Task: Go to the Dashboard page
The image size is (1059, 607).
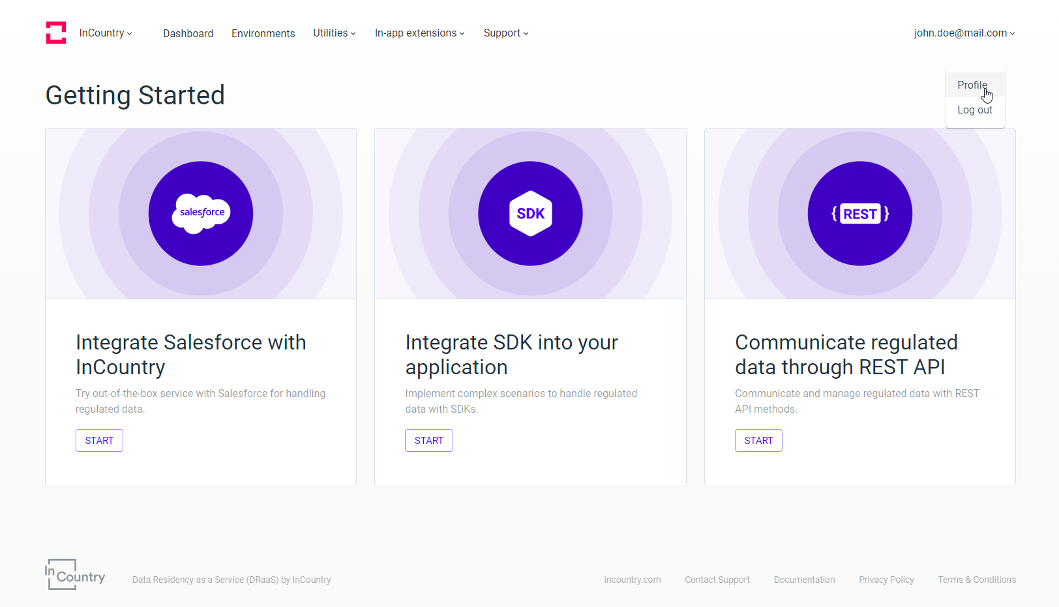Action: pos(188,33)
